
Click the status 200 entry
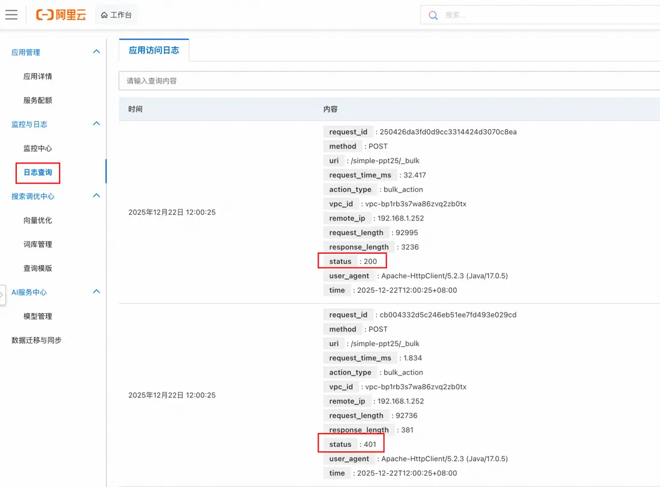(352, 261)
